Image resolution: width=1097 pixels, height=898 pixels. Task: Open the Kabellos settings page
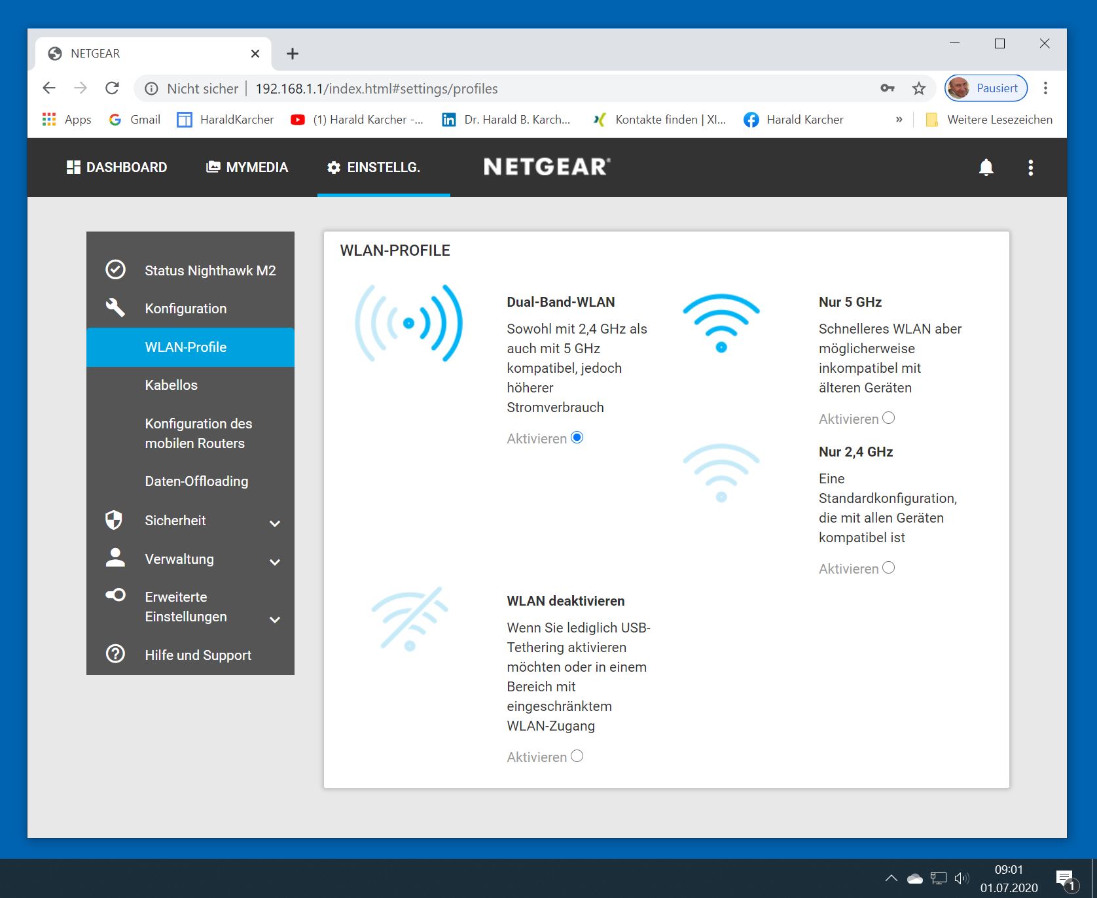coord(171,385)
